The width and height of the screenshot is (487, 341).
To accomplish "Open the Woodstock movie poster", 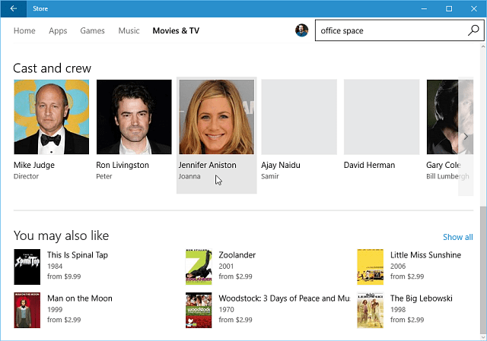I will click(199, 311).
